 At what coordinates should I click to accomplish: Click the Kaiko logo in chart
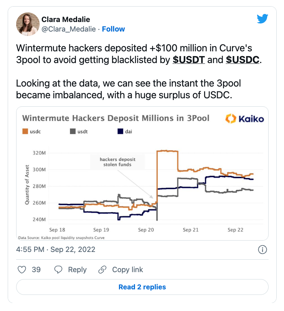[x=245, y=118]
